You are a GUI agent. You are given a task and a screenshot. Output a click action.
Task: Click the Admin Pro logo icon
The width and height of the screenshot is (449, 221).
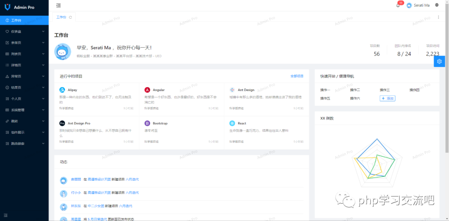point(8,7)
